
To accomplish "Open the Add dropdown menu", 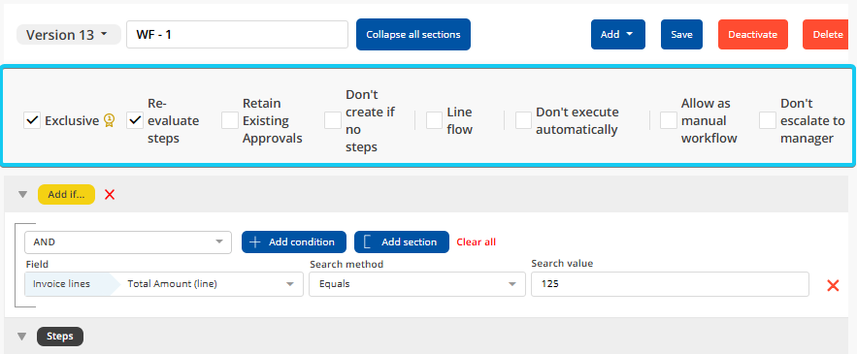I will [617, 34].
